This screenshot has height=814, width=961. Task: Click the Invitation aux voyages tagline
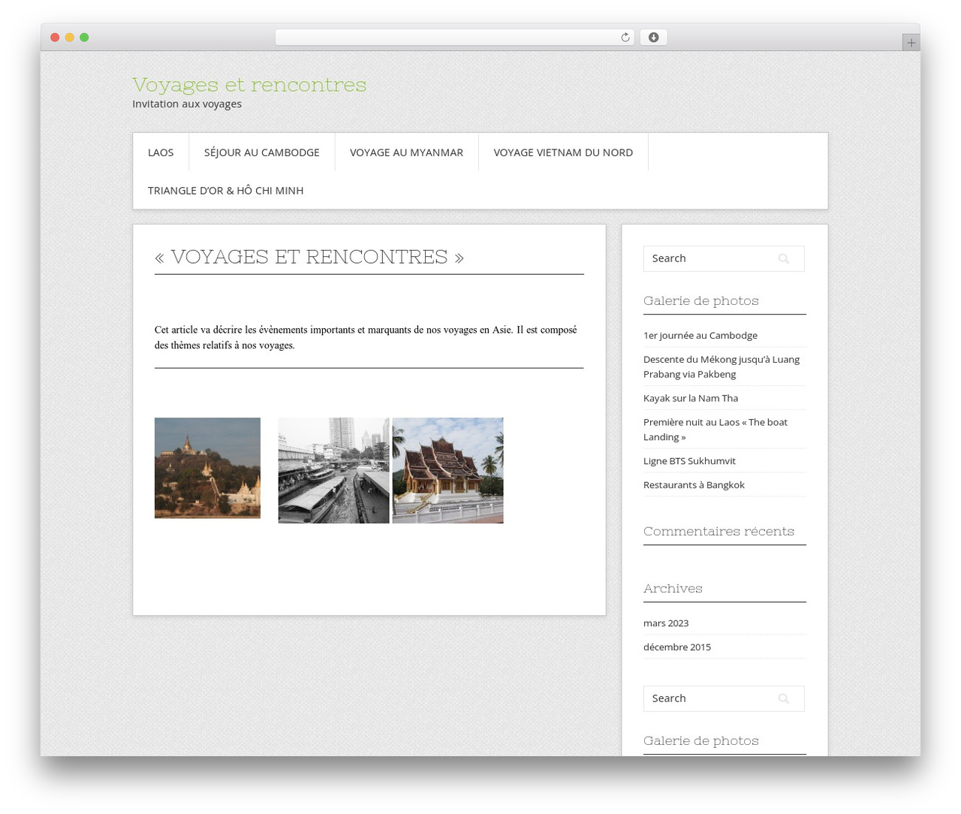[x=187, y=104]
